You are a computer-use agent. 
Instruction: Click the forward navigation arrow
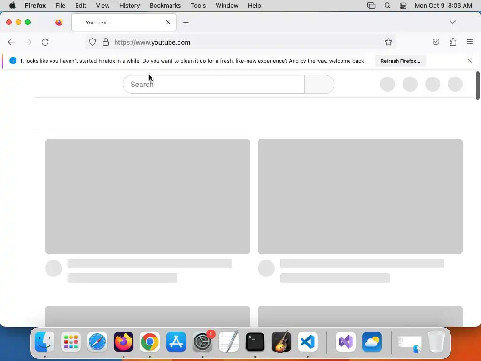[28, 42]
